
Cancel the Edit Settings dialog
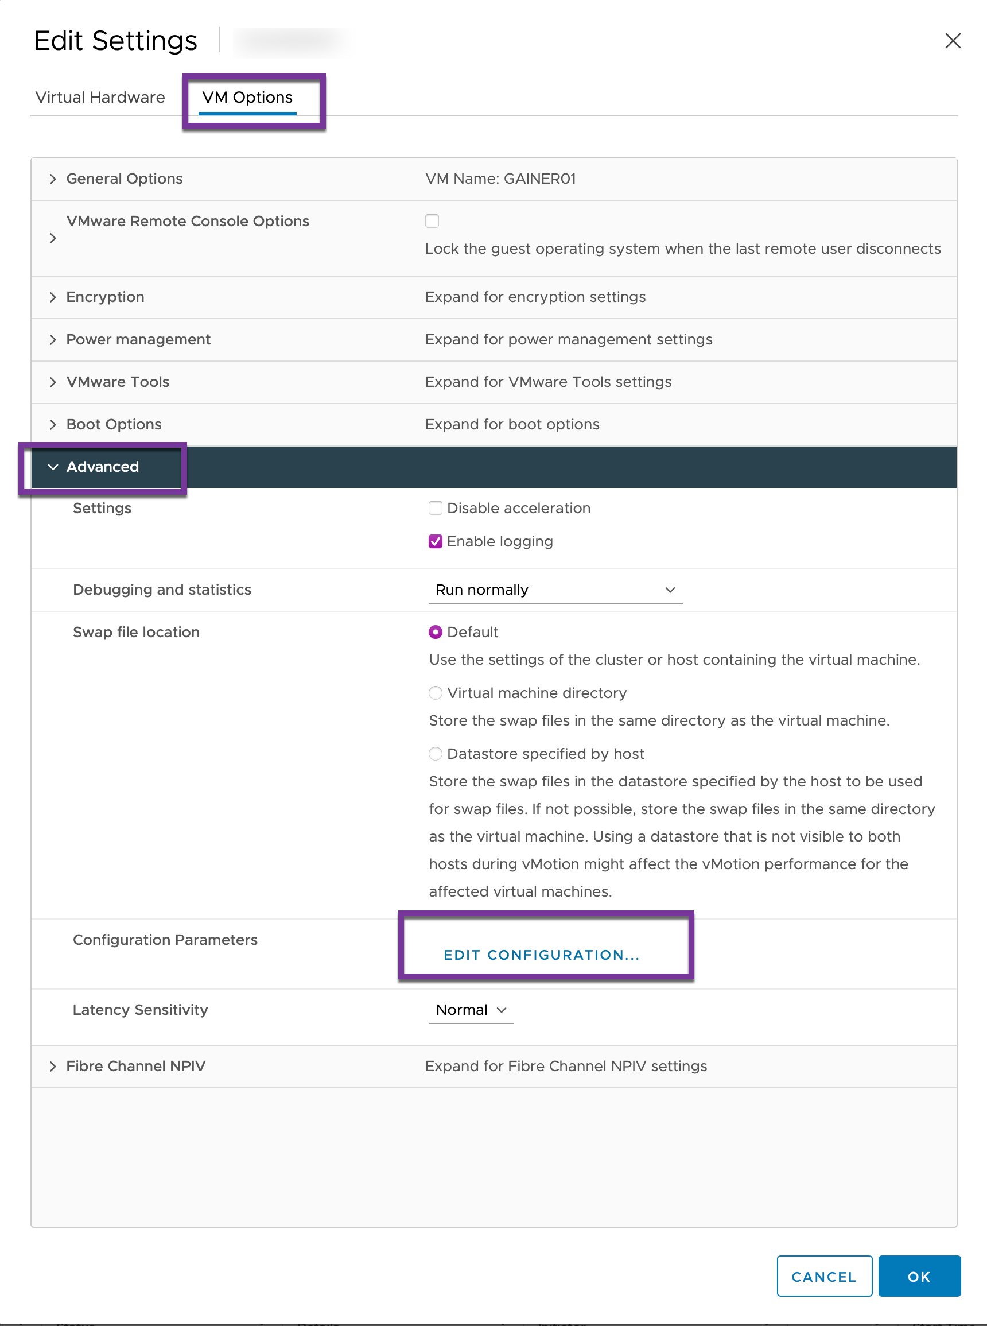(825, 1277)
